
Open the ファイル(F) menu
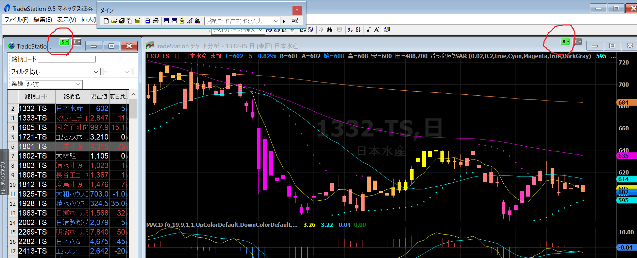pos(17,20)
